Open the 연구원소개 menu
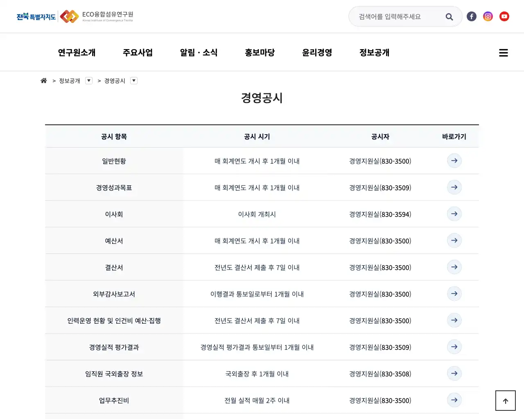 (x=77, y=52)
